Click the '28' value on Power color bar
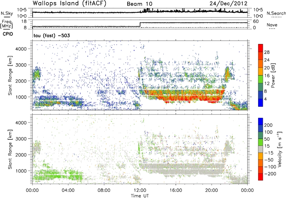 267,52
